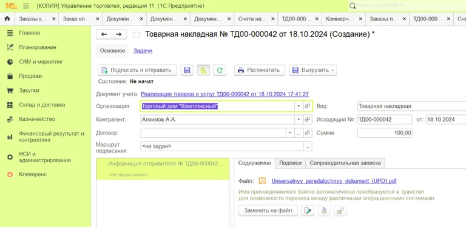Expand the Контрагент dropdown list

click(x=299, y=119)
